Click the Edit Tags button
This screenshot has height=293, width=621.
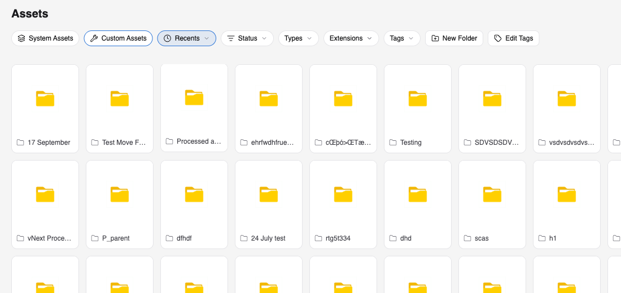[x=514, y=38]
